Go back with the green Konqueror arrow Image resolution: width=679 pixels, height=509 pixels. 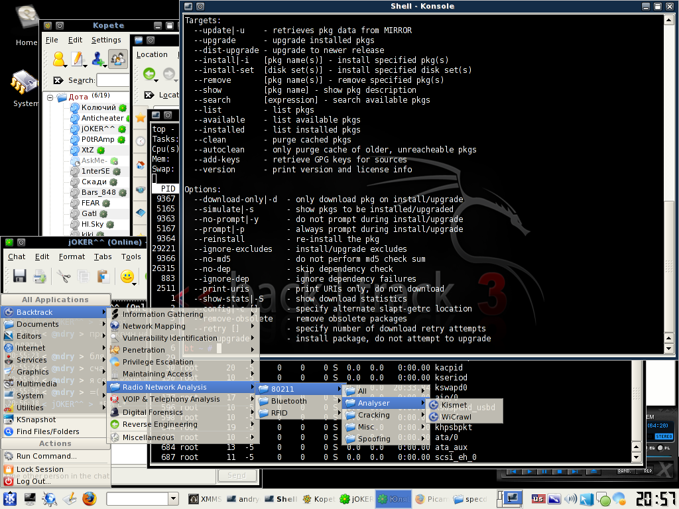149,74
